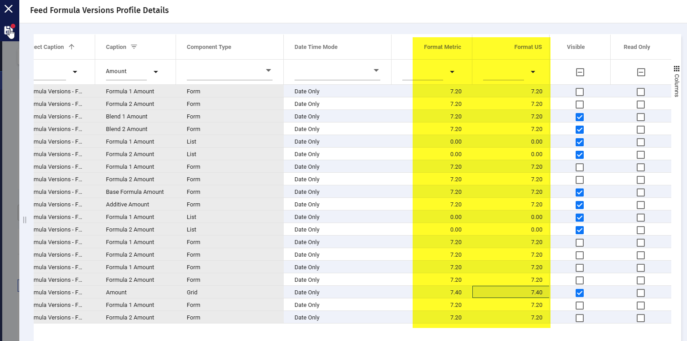The image size is (687, 341).
Task: Open the Component Type filter dropdown
Action: [269, 70]
